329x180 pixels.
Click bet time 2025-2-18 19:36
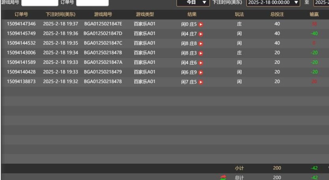[60, 33]
